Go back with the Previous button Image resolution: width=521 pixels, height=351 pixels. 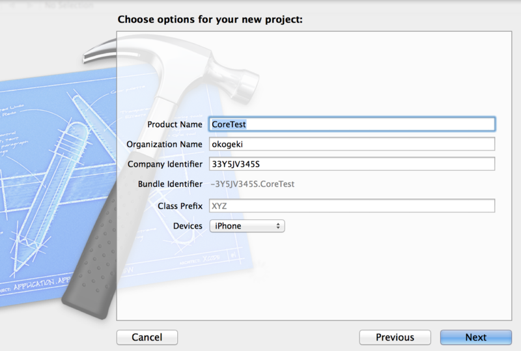[x=395, y=337]
